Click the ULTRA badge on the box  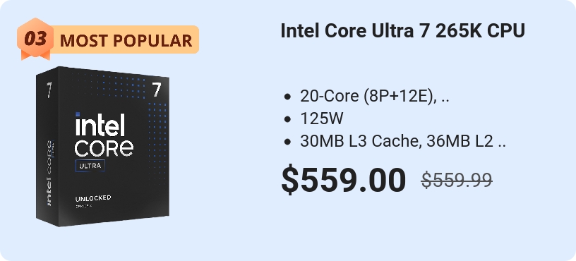(x=90, y=166)
